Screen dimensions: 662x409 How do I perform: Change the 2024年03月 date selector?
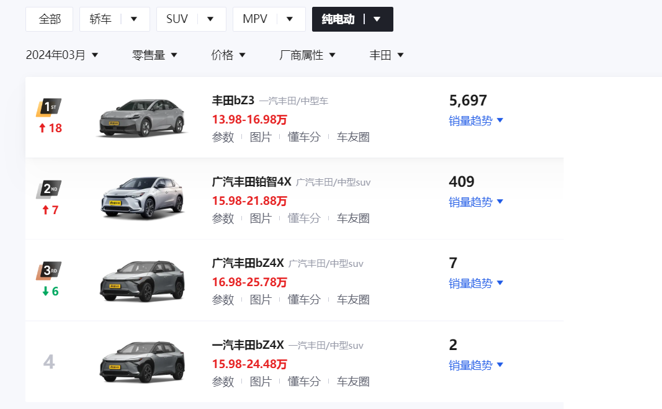pyautogui.click(x=62, y=55)
